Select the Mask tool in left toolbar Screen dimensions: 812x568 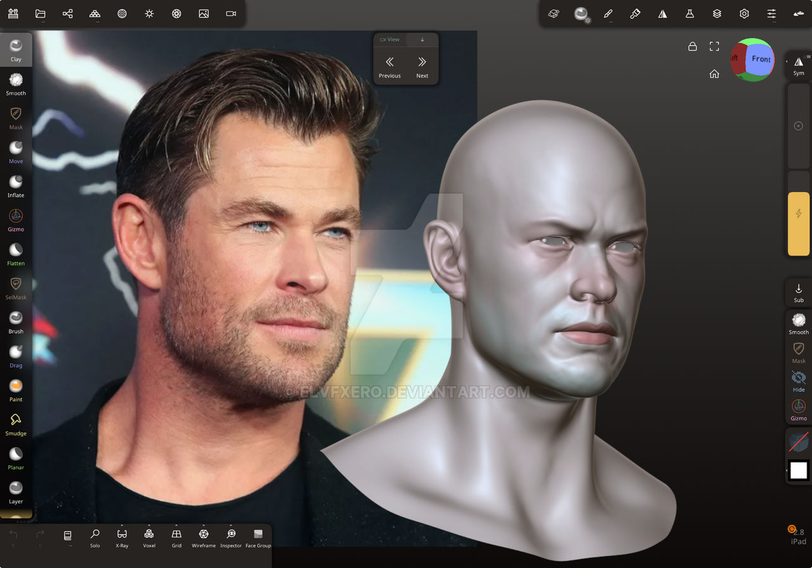point(16,118)
